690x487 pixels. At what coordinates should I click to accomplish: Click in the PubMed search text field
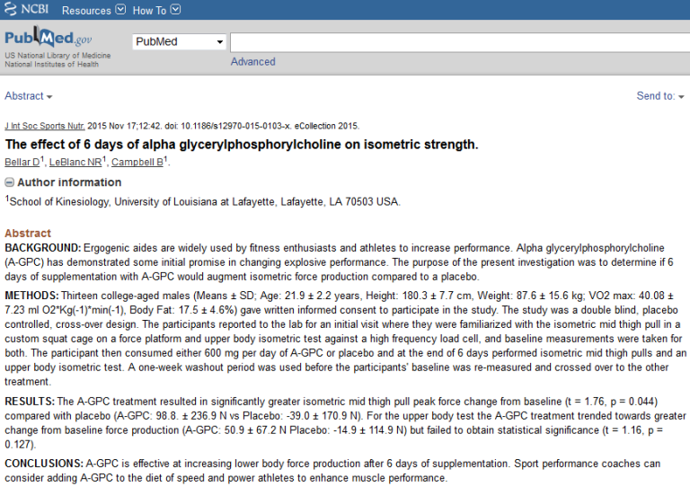[x=458, y=42]
